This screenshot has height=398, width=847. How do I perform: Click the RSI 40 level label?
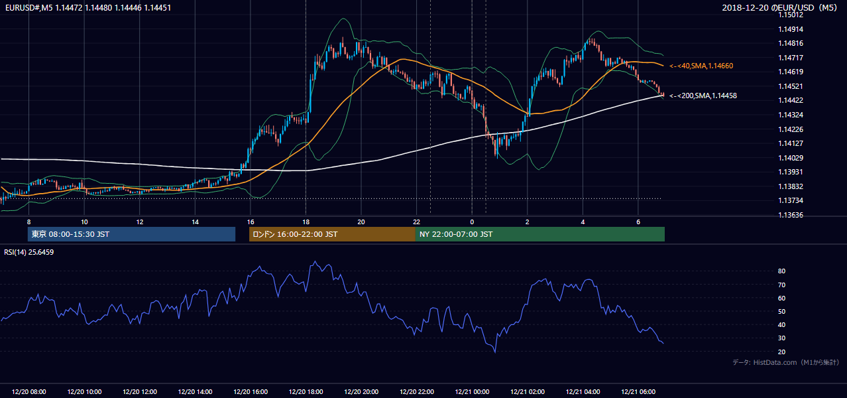[781, 324]
